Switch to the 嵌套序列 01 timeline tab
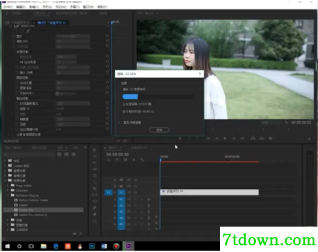 (x=140, y=148)
